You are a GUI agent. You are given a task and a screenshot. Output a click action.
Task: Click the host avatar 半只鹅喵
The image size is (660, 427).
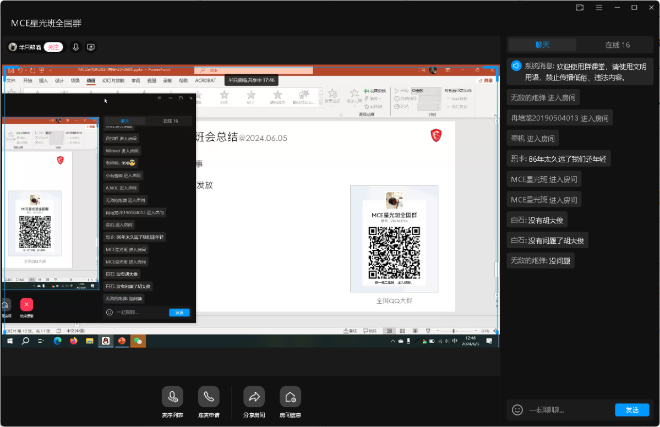click(13, 47)
